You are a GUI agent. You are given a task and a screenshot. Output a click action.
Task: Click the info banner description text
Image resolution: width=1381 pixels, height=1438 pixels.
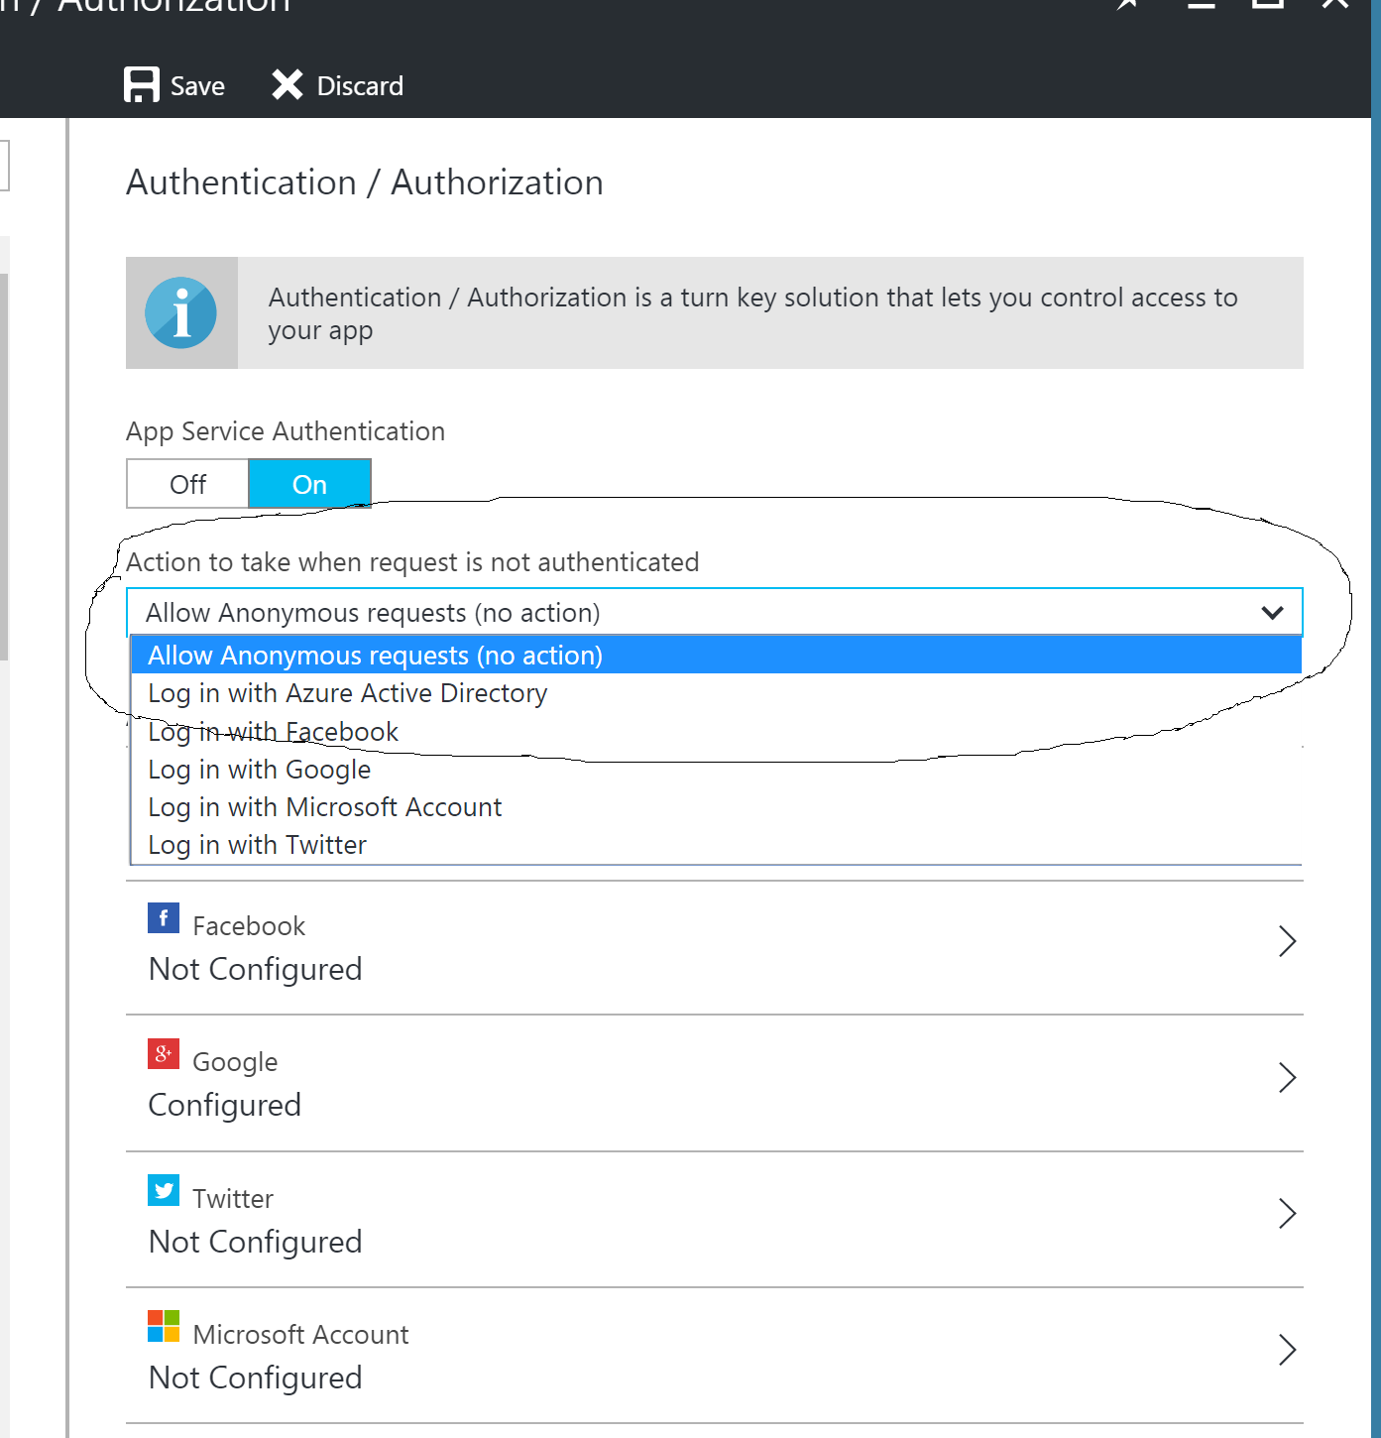[752, 313]
